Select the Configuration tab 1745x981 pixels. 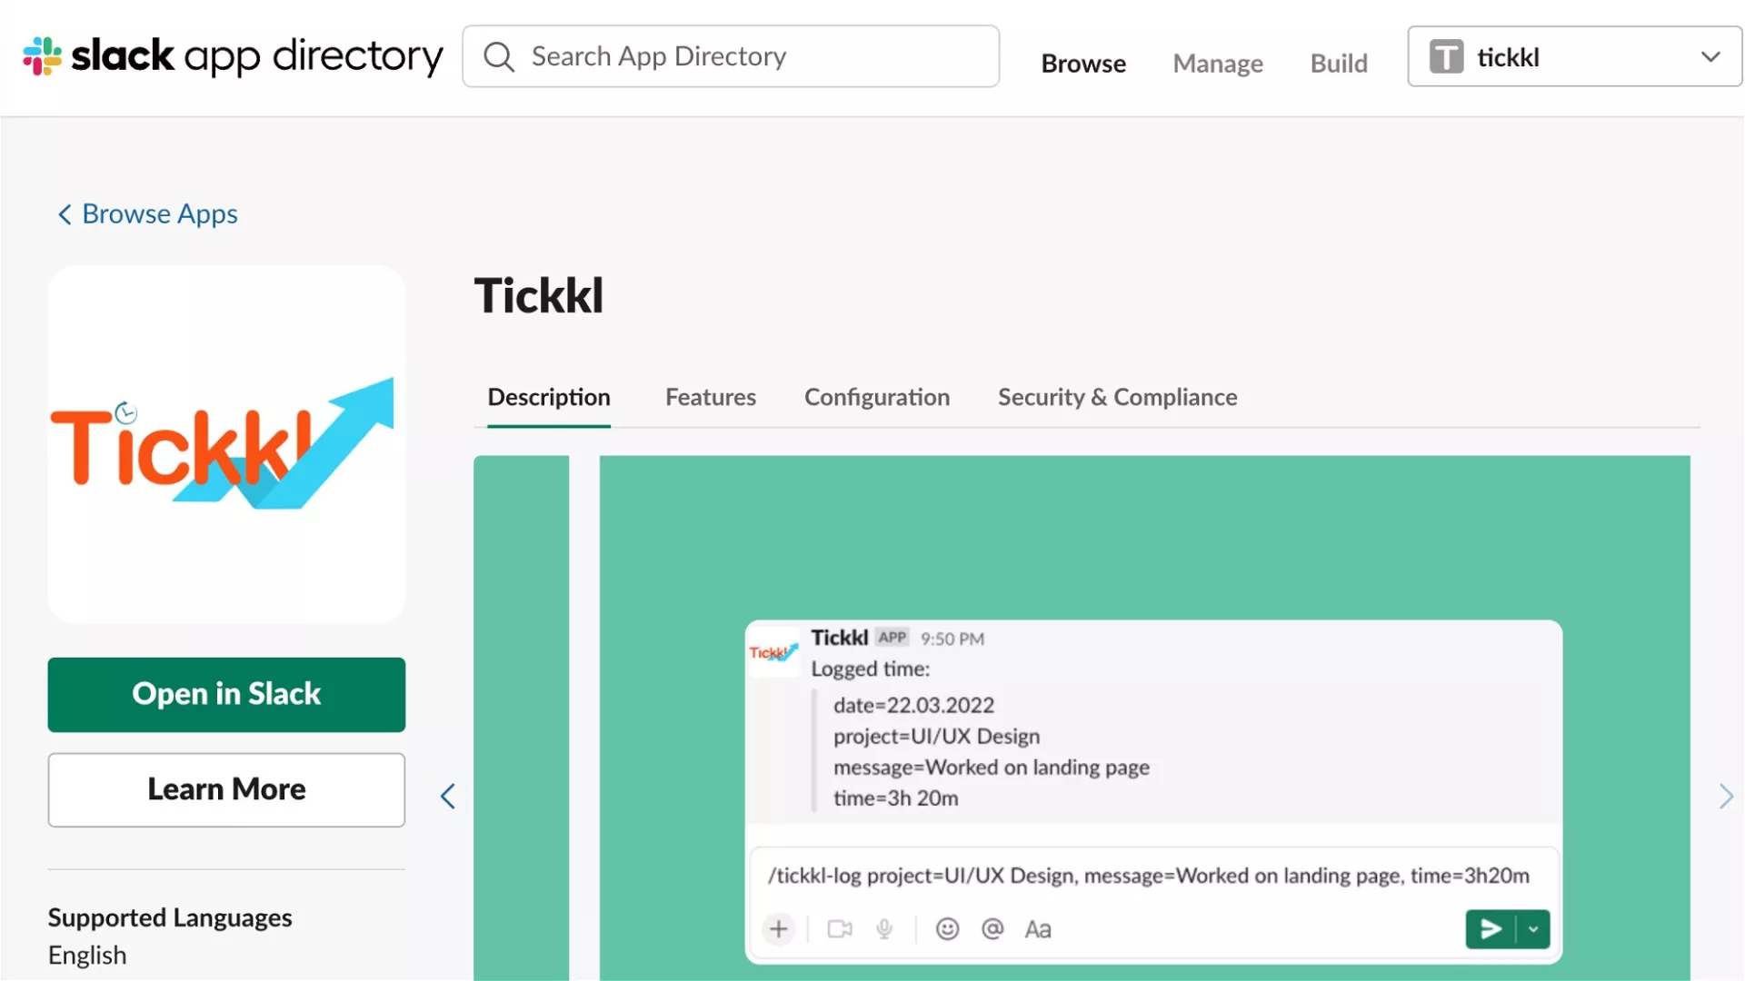pyautogui.click(x=876, y=397)
